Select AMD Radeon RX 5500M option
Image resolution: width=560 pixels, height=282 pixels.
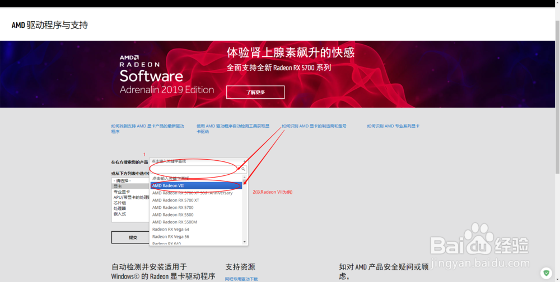pos(196,222)
